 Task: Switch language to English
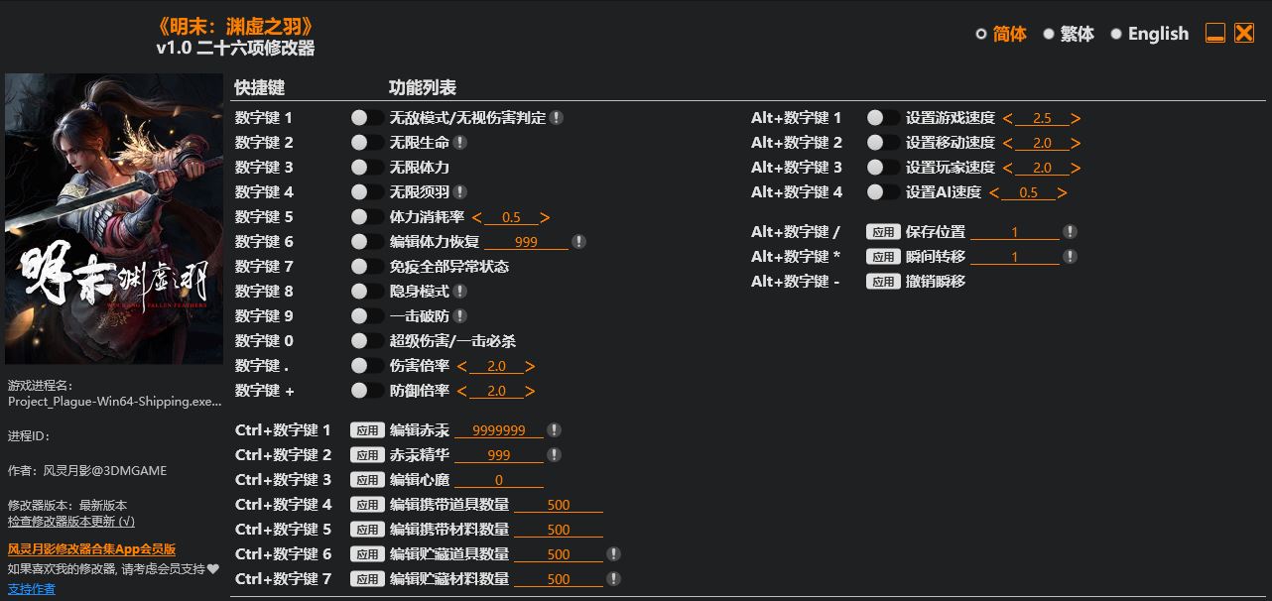click(x=1148, y=34)
